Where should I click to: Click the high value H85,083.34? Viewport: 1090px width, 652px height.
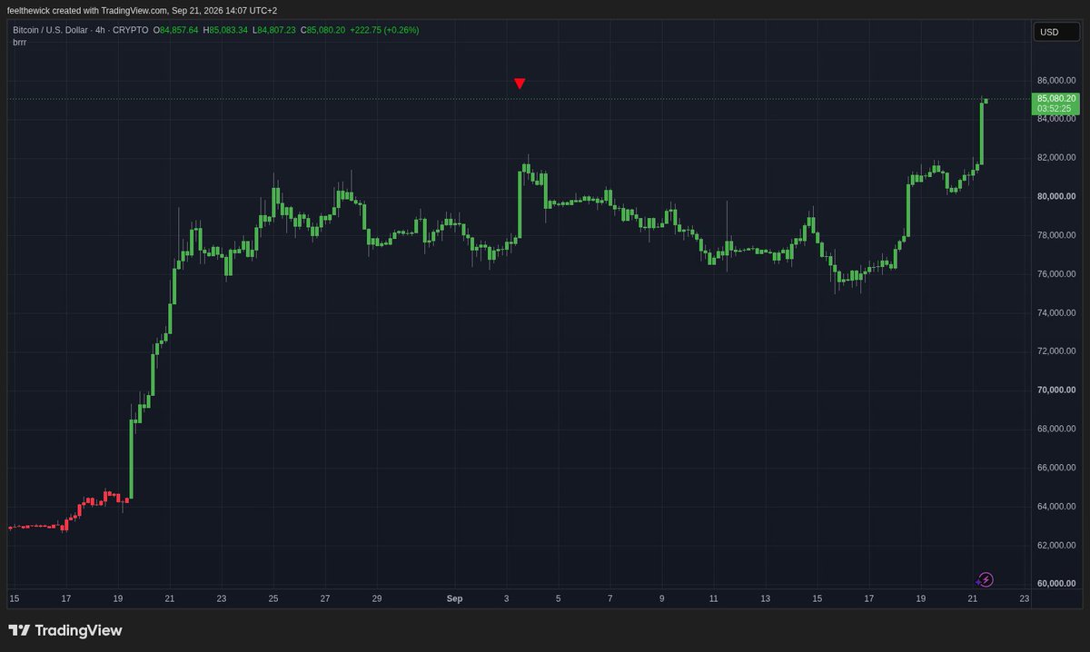(224, 30)
